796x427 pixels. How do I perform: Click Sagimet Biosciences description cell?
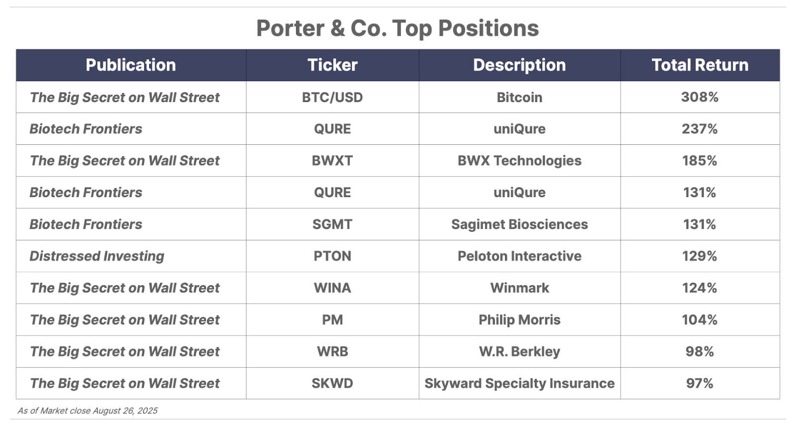coord(519,224)
